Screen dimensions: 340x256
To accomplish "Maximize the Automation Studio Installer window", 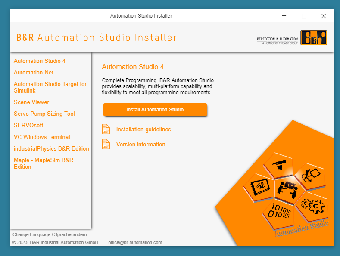I will click(304, 16).
